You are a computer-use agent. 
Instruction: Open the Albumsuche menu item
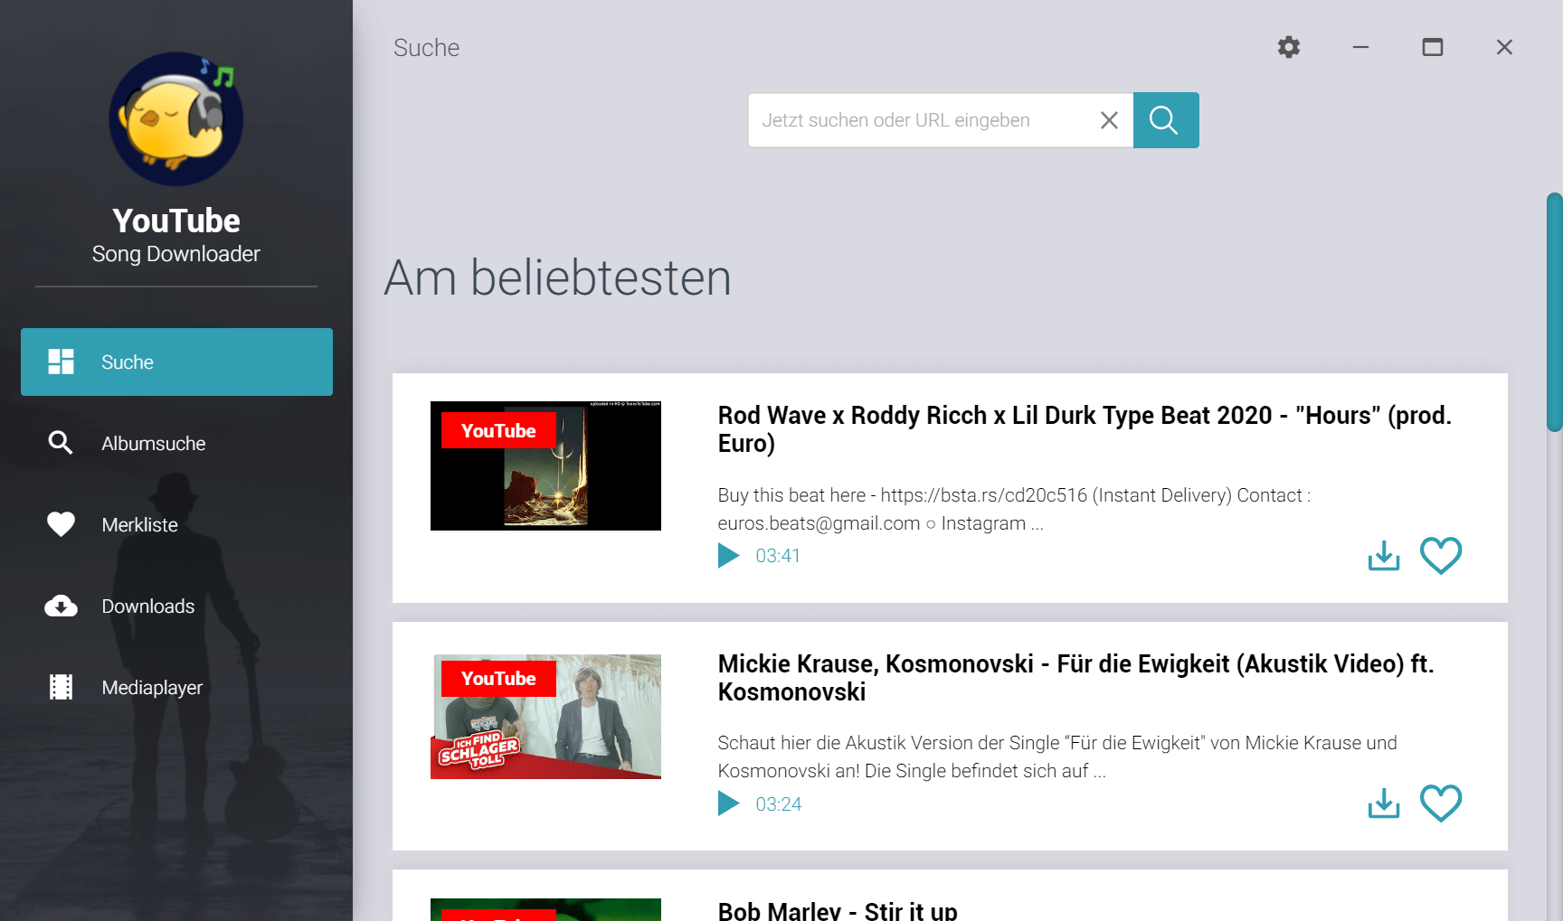pos(176,443)
